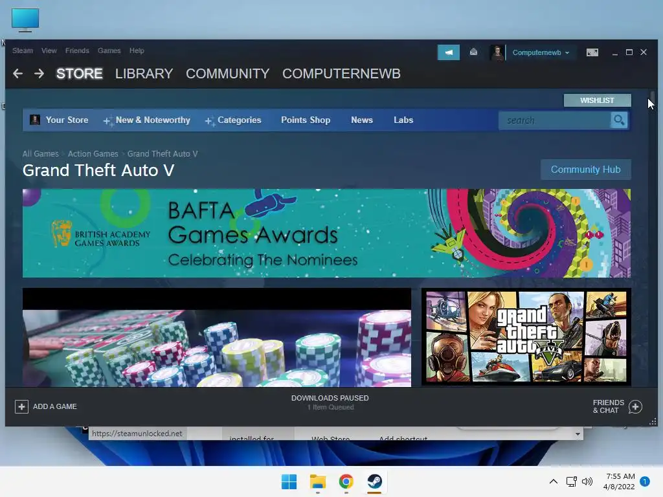Screen dimensions: 663x497
Task: Click the Steam taskbar icon
Action: pos(375,481)
